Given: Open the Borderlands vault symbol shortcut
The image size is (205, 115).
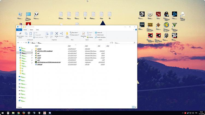Looking at the screenshot, I should click(166, 25).
